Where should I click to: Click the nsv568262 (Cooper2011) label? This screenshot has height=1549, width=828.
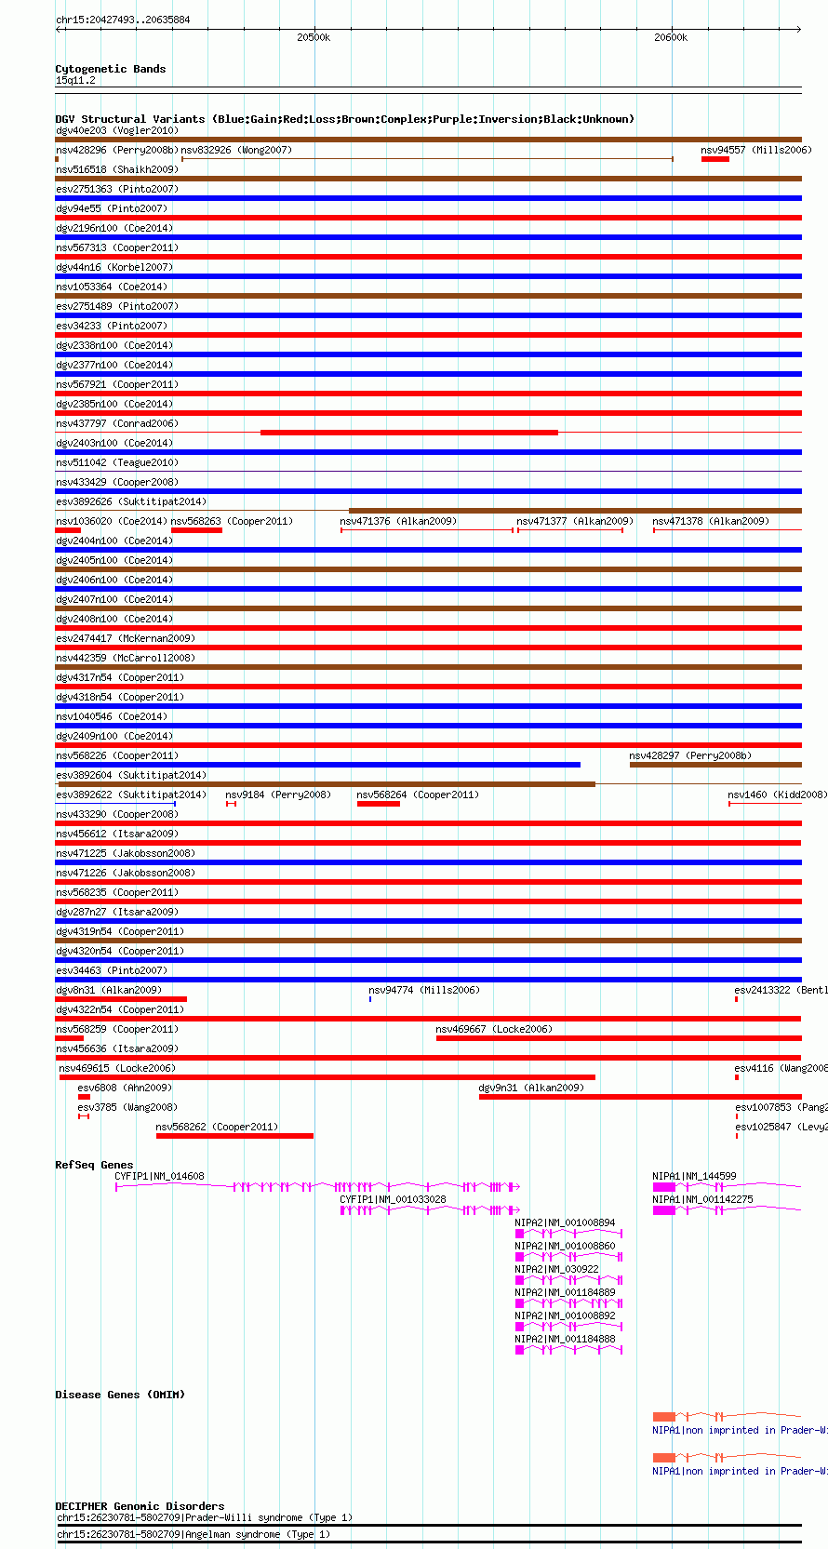[216, 1127]
